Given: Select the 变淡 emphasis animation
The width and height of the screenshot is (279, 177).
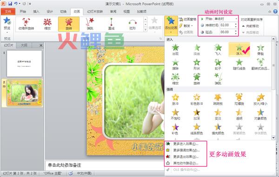Looking at the screenshot, I should 218,114.
